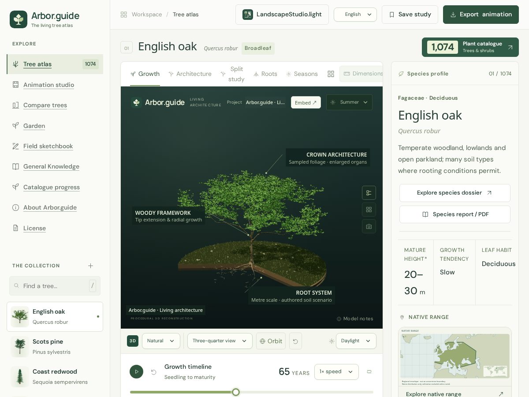
Task: Click the legend list icon in the viewport
Action: [369, 193]
